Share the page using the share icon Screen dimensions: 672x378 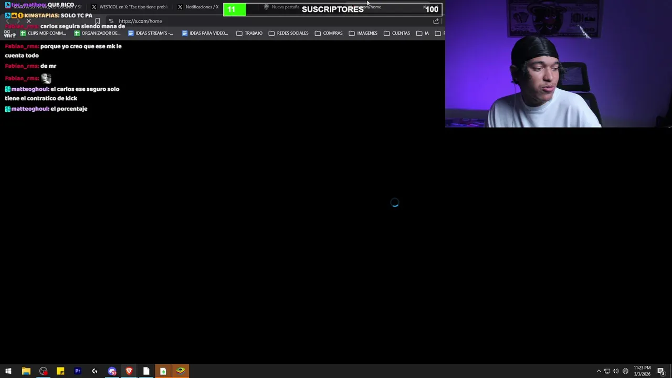pos(436,21)
